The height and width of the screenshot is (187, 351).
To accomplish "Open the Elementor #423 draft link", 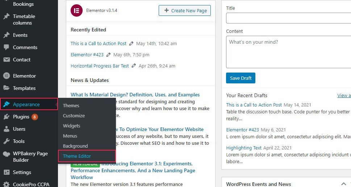I will pos(242,130).
